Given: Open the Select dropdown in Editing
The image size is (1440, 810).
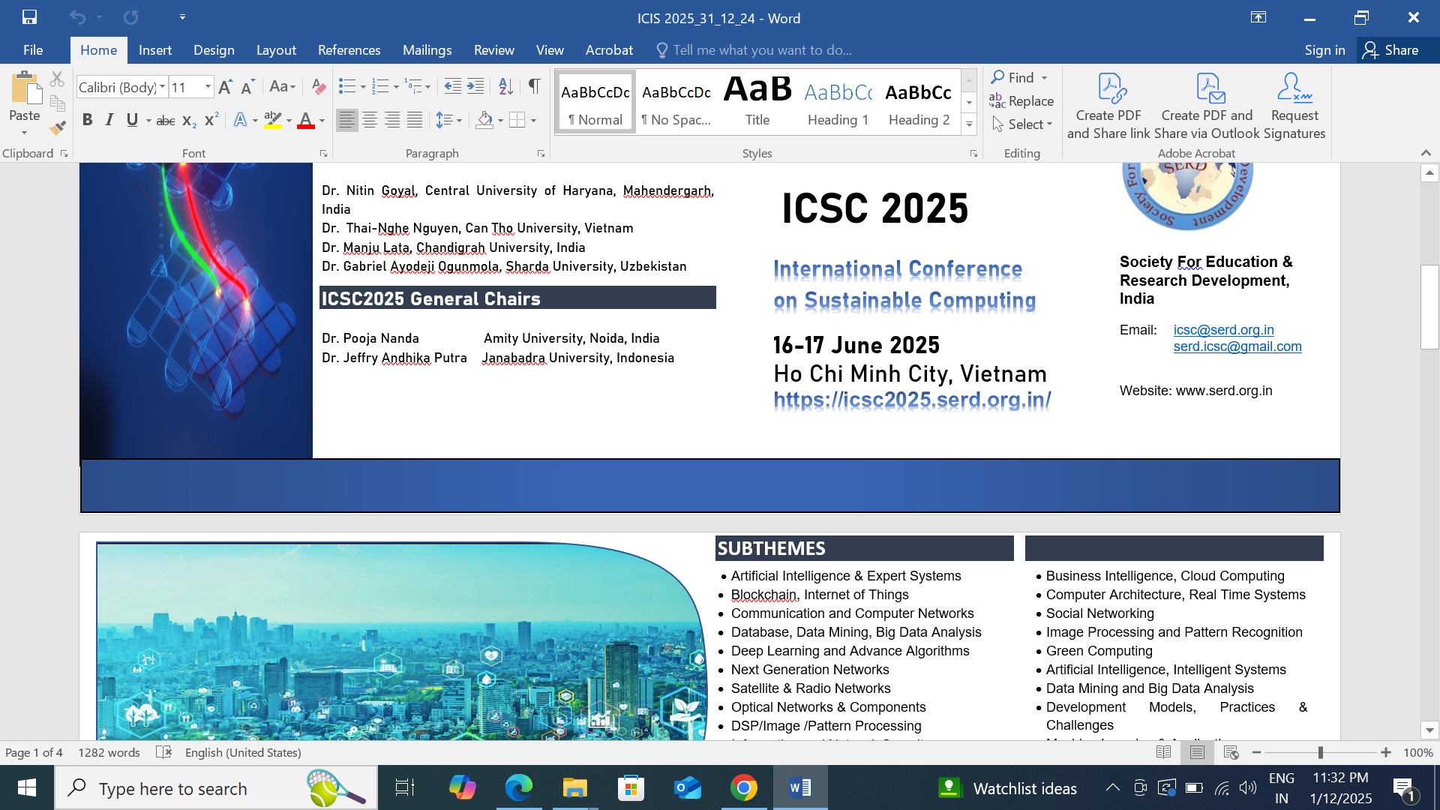Looking at the screenshot, I should [x=1024, y=124].
